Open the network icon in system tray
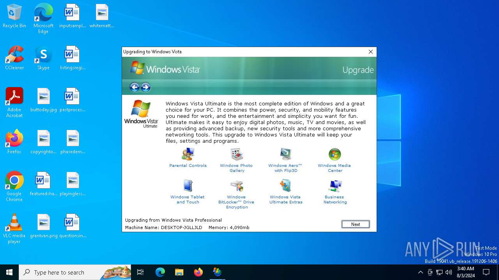The width and height of the screenshot is (499, 280). pyautogui.click(x=439, y=272)
